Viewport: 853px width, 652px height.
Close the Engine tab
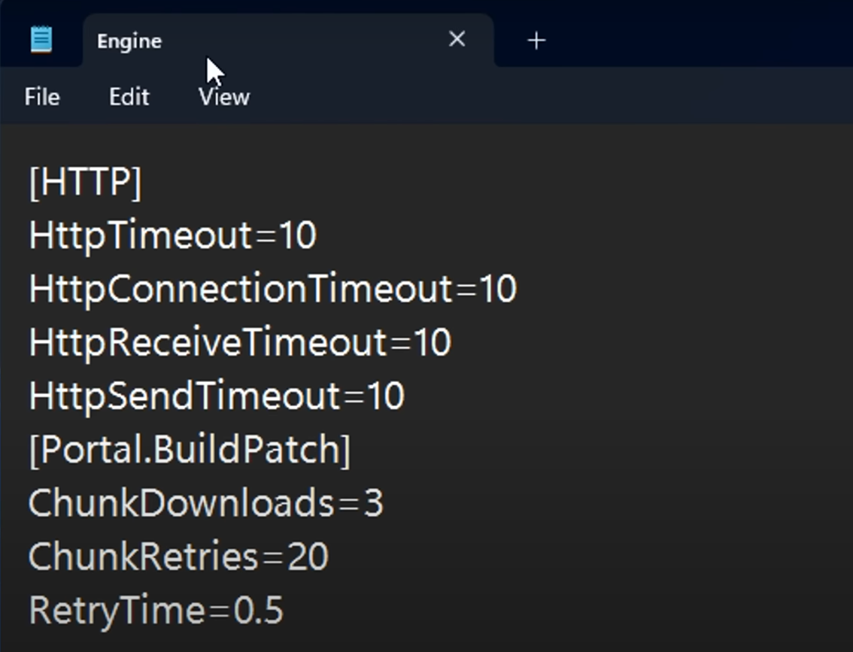[x=457, y=39]
